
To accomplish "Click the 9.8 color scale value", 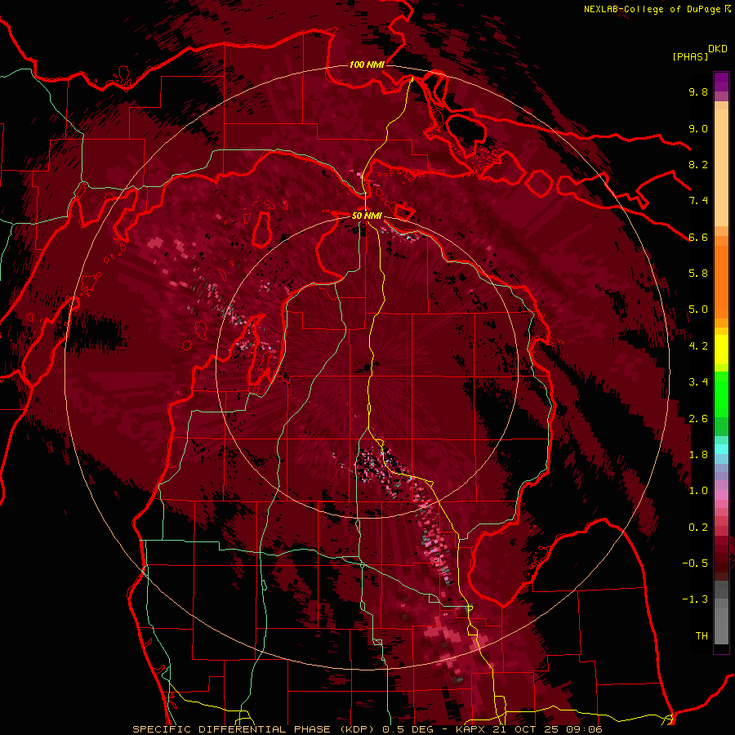I will coord(698,91).
